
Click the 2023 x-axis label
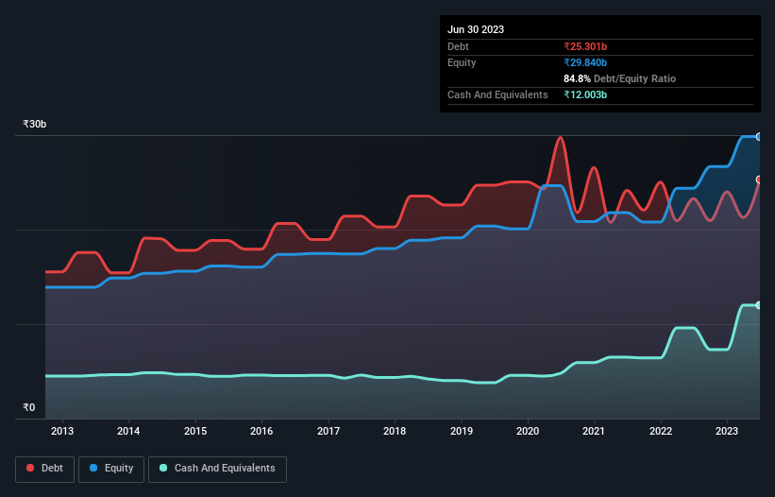pos(727,431)
